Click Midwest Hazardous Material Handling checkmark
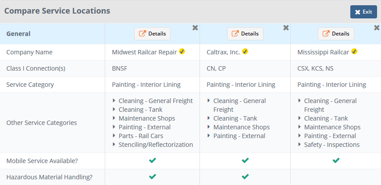The image size is (381, 185). coord(152,177)
